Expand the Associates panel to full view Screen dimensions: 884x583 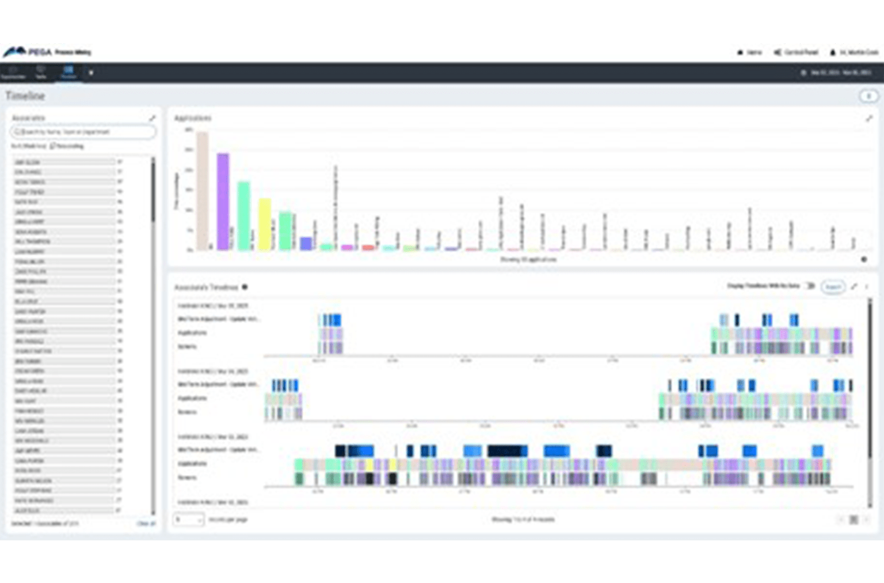153,118
